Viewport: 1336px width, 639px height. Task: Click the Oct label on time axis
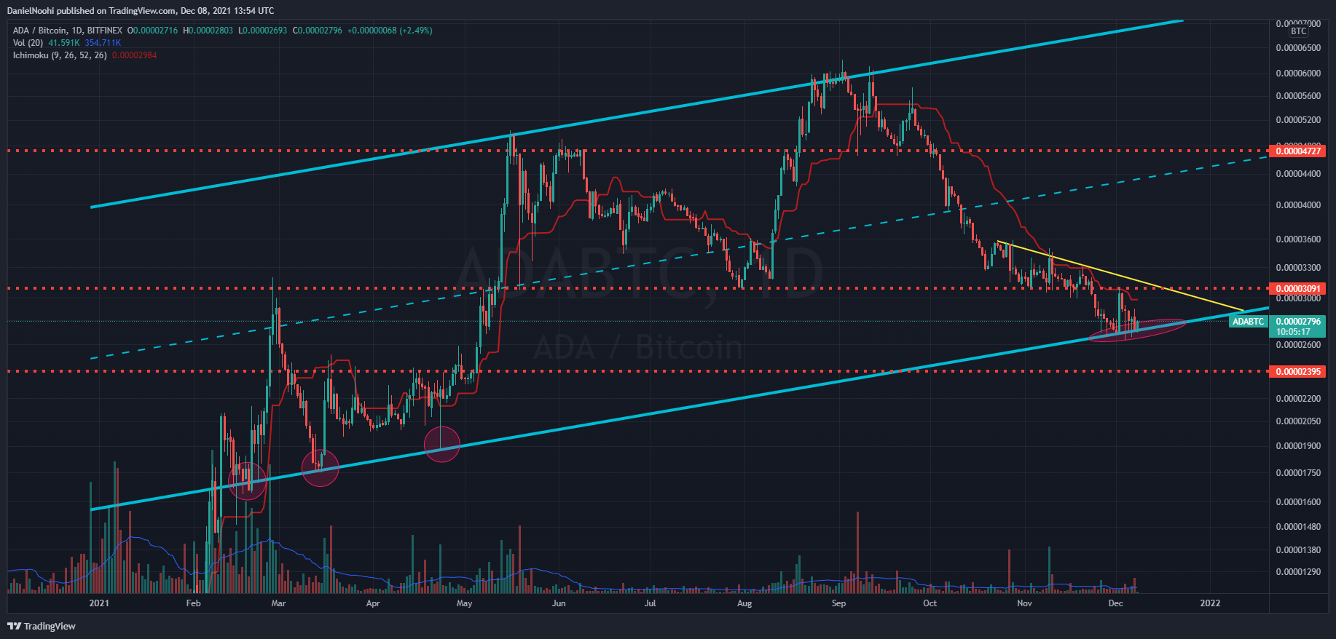tap(930, 603)
